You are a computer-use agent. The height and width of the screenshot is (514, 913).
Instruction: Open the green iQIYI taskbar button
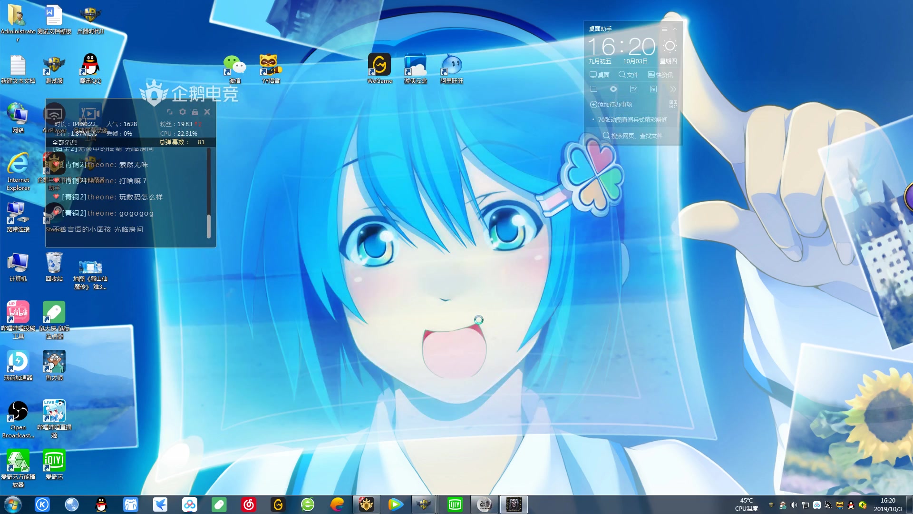[455, 504]
